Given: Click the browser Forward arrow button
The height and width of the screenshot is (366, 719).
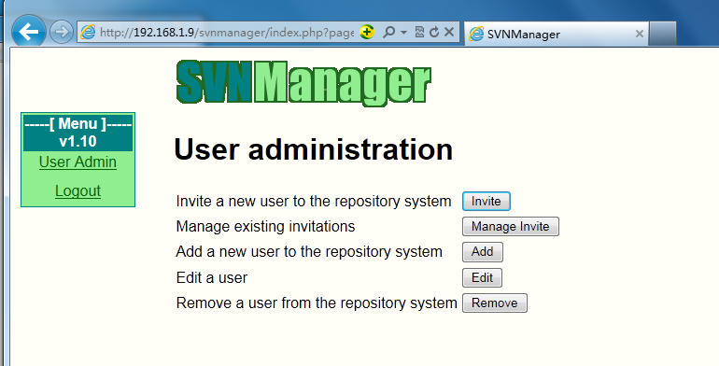Looking at the screenshot, I should pyautogui.click(x=62, y=32).
